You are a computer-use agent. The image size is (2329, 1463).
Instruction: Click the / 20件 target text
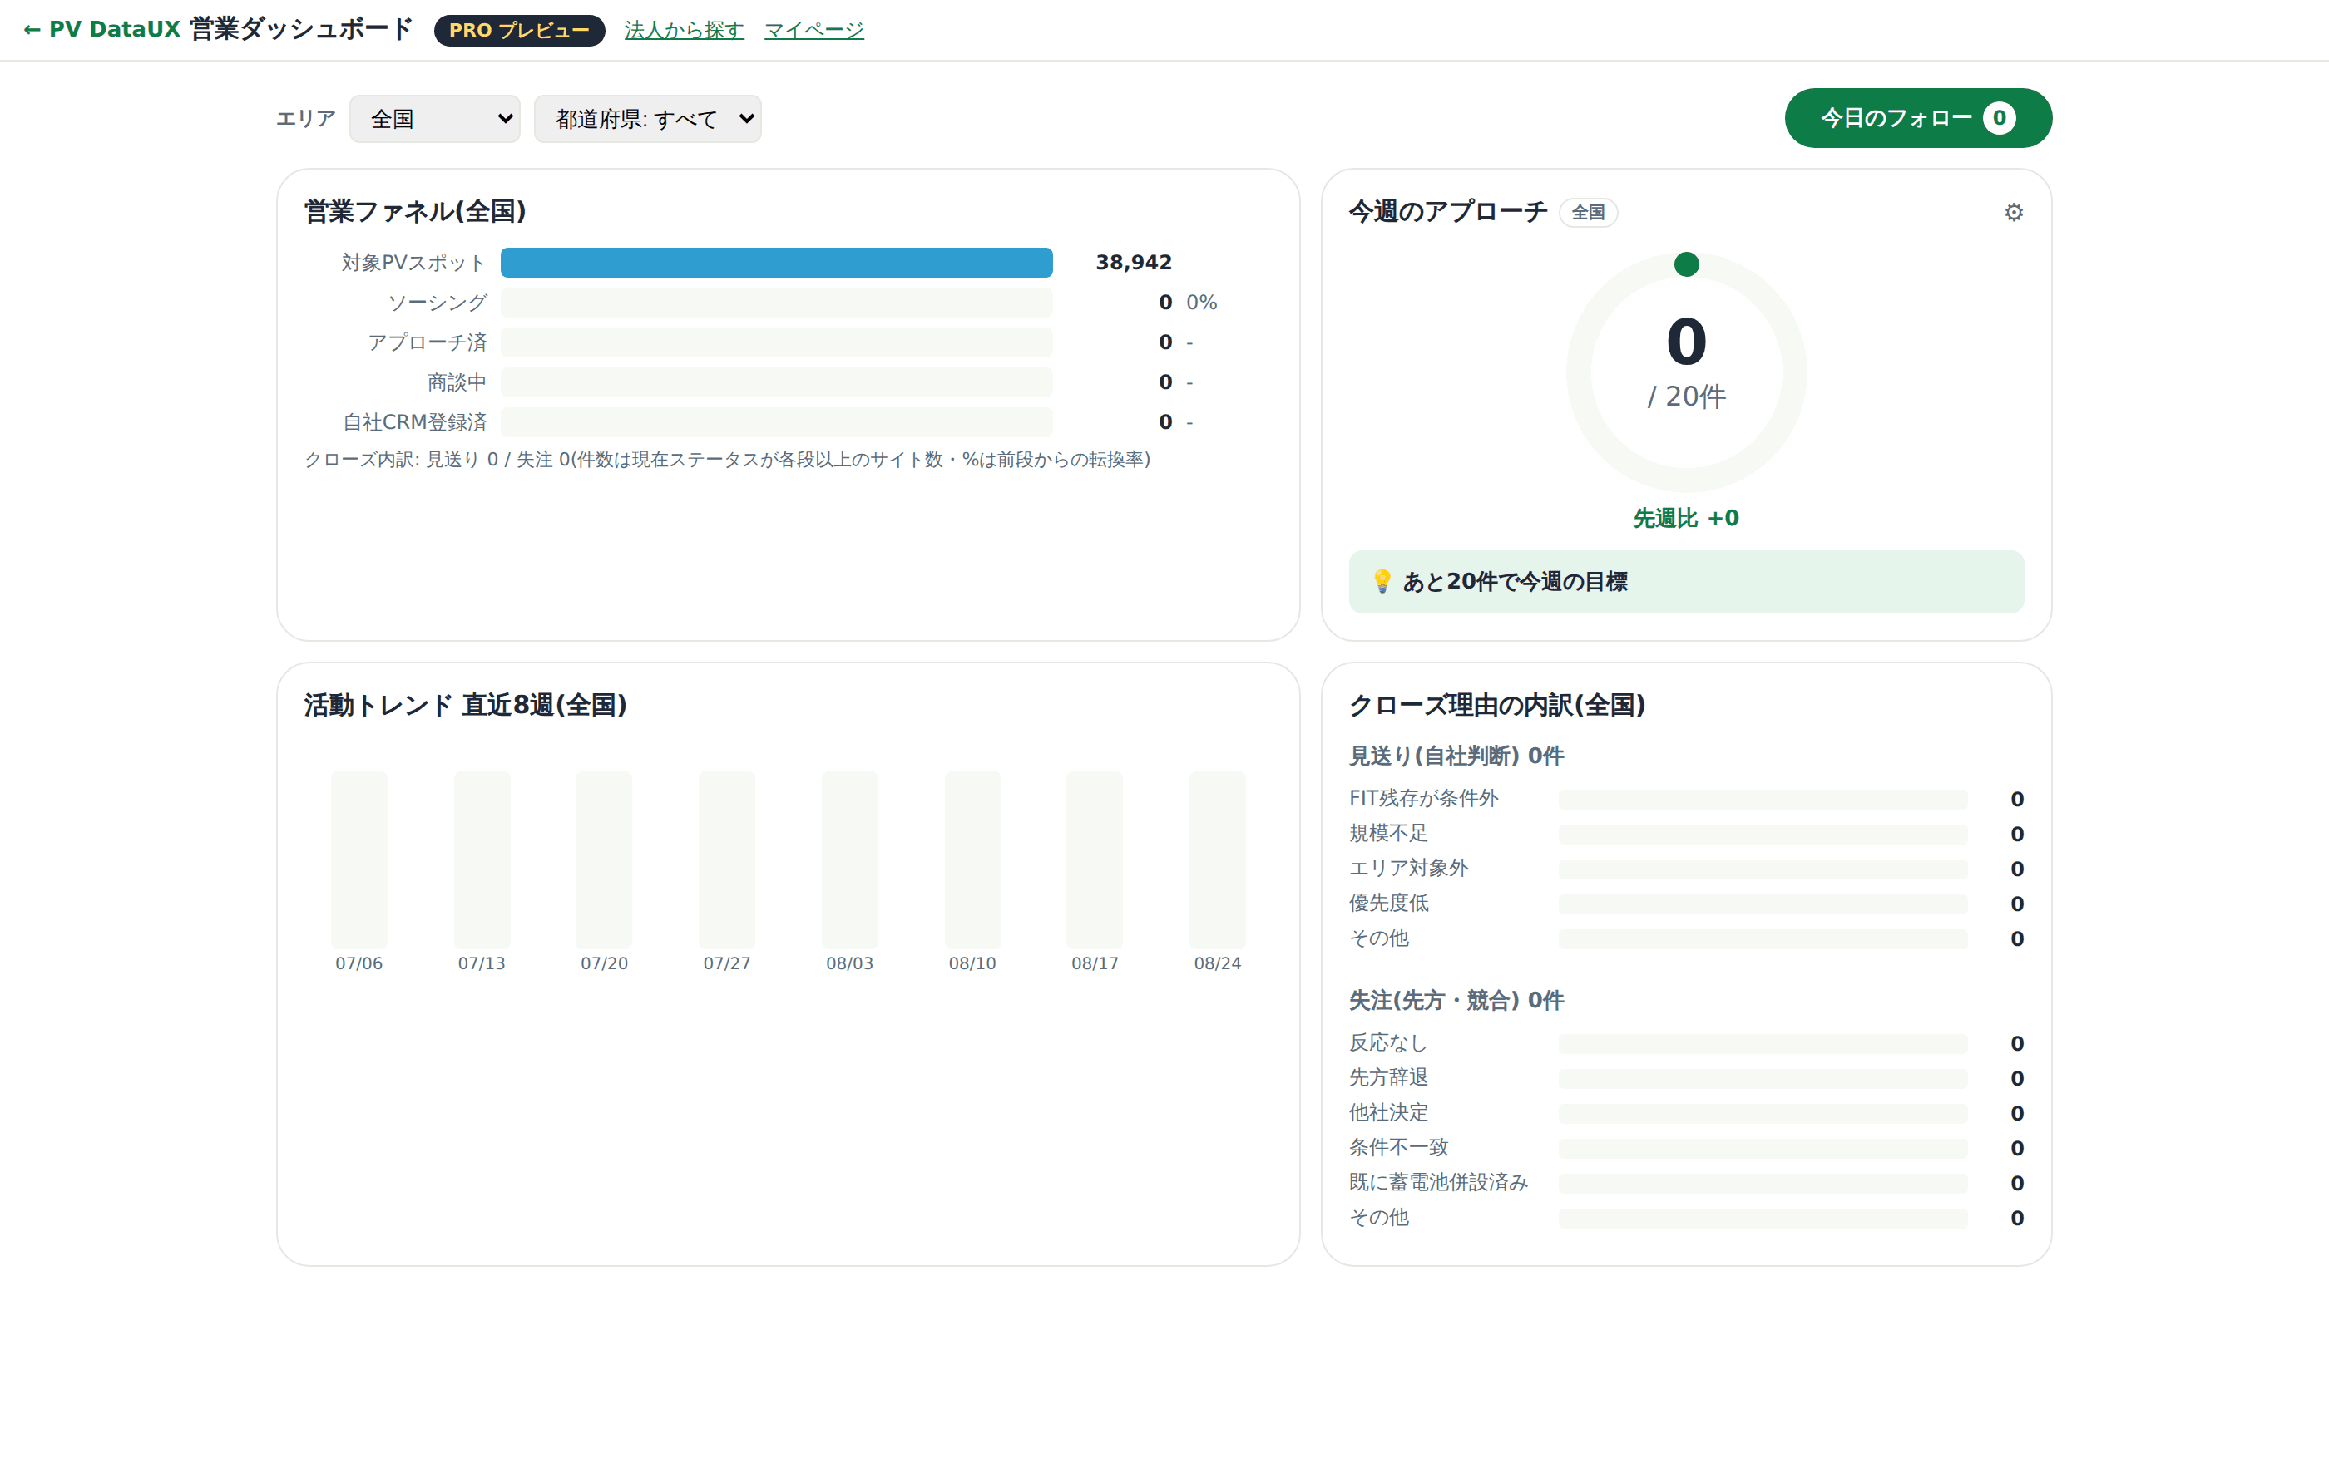click(x=1686, y=397)
